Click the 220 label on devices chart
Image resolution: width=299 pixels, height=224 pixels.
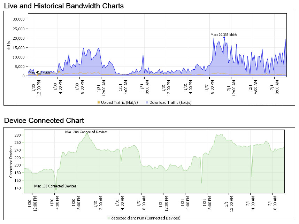click(17, 158)
